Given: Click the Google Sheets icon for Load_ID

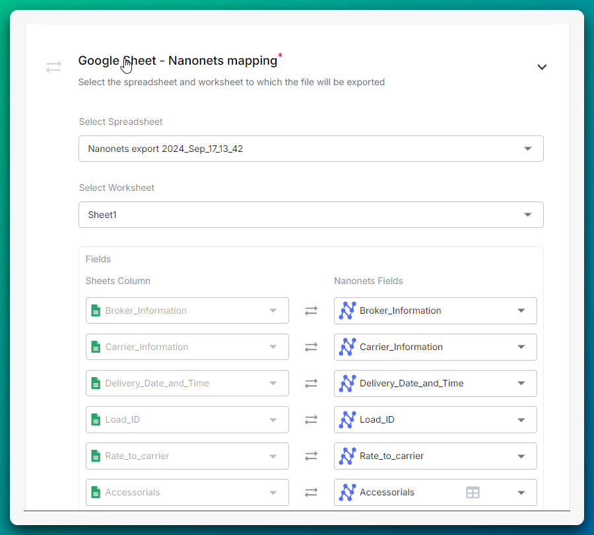Looking at the screenshot, I should (96, 419).
